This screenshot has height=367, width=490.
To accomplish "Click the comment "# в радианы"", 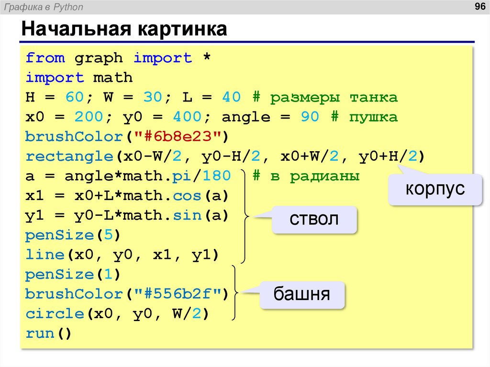I will click(306, 176).
